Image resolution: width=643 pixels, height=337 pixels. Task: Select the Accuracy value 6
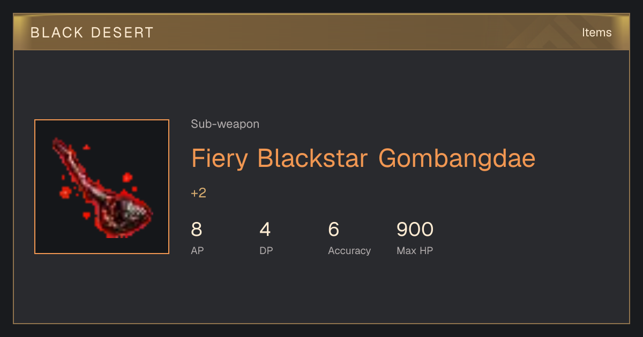tap(334, 229)
